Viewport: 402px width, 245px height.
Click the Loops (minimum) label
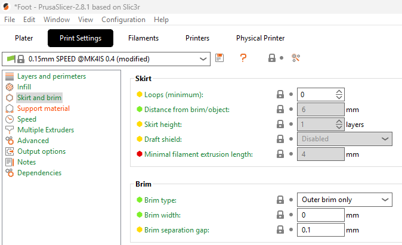[174, 95]
